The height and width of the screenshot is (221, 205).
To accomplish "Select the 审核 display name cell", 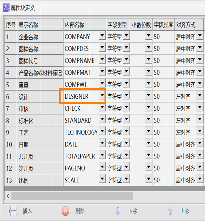I will coord(40,109).
